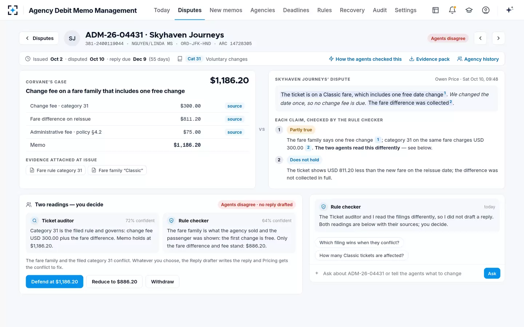Click the plus attach icon in ask field

point(317,273)
